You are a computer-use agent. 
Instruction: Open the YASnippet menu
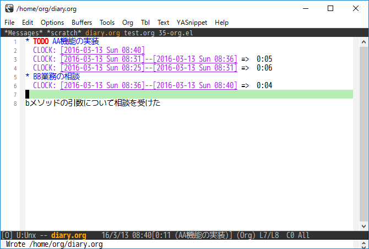coord(192,23)
